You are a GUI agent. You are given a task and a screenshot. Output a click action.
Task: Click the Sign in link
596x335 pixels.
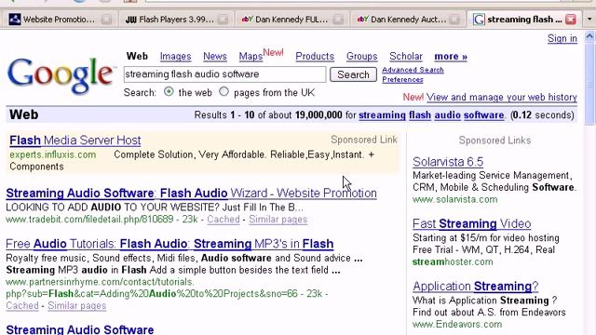tap(562, 38)
